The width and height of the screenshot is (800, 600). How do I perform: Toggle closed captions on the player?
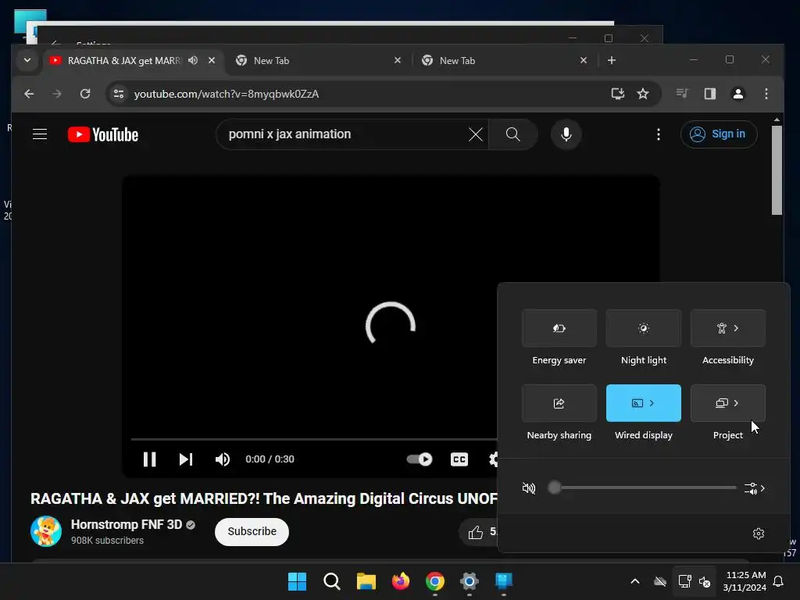click(x=459, y=459)
